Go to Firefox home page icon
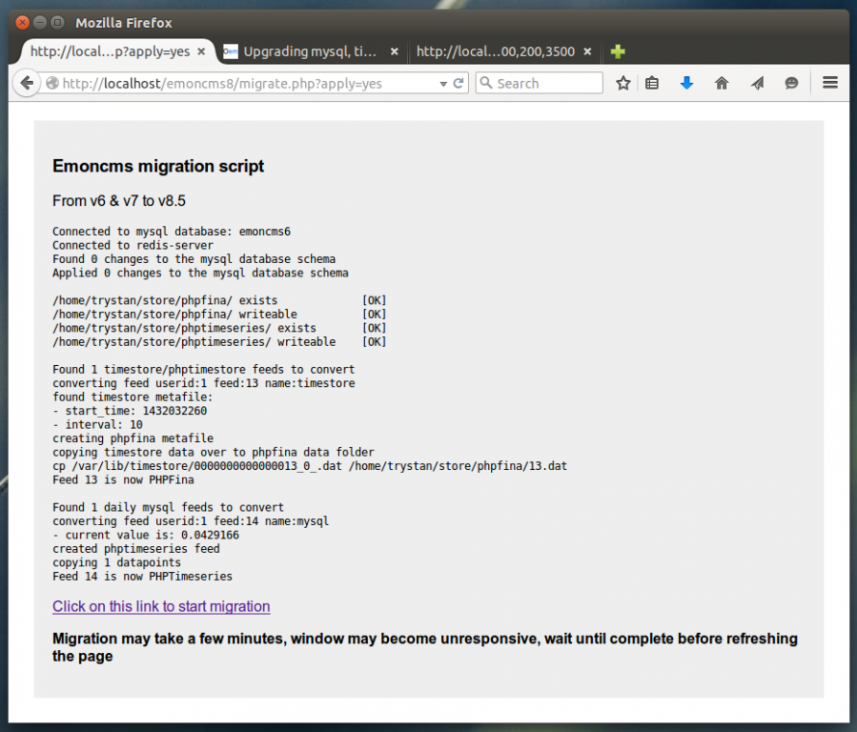Screen dimensions: 857x732 pyautogui.click(x=722, y=83)
